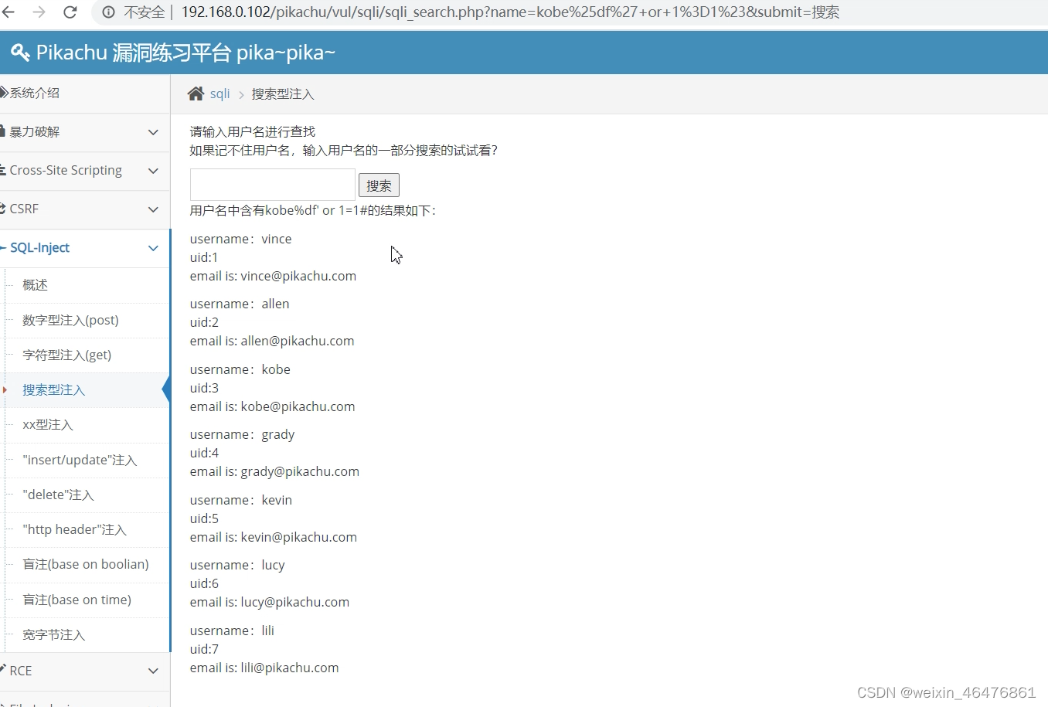Click the page title Pikachu 漏洞练习平台
The width and height of the screenshot is (1048, 707).
(133, 53)
